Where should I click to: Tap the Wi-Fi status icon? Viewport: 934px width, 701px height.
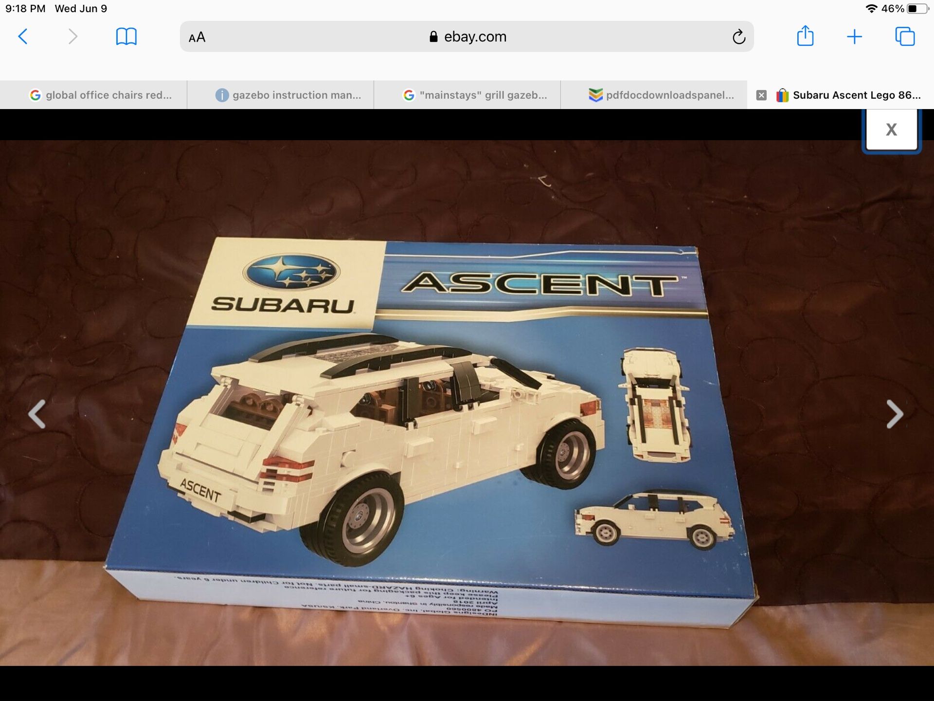click(x=871, y=9)
